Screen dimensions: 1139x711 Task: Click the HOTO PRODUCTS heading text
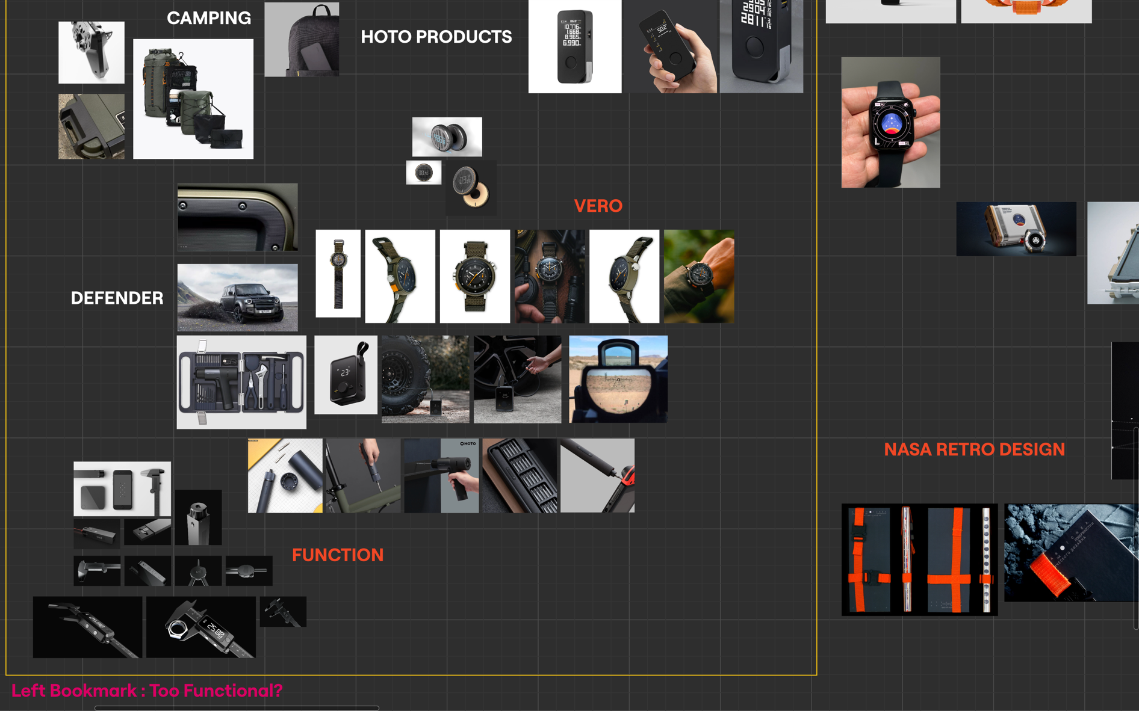(436, 37)
